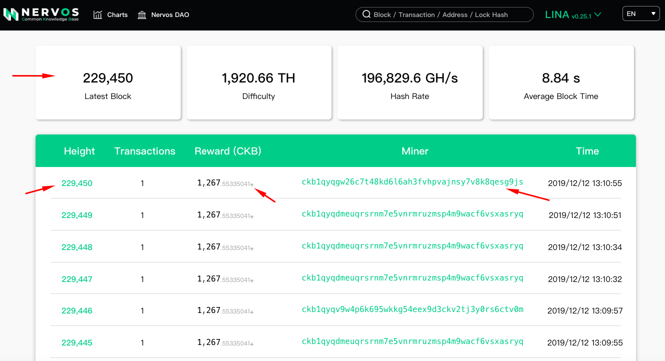665x361 pixels.
Task: Open the EN language dropdown
Action: pos(641,14)
